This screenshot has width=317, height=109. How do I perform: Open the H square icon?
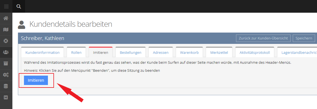6,97
